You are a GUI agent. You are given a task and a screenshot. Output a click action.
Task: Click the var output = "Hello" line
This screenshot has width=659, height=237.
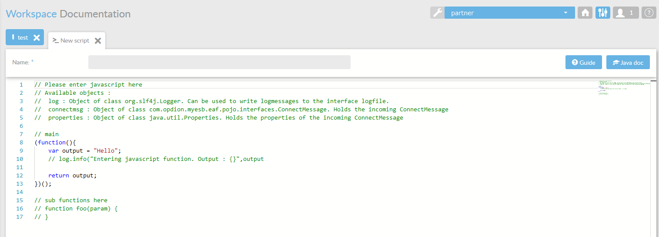pyautogui.click(x=84, y=151)
